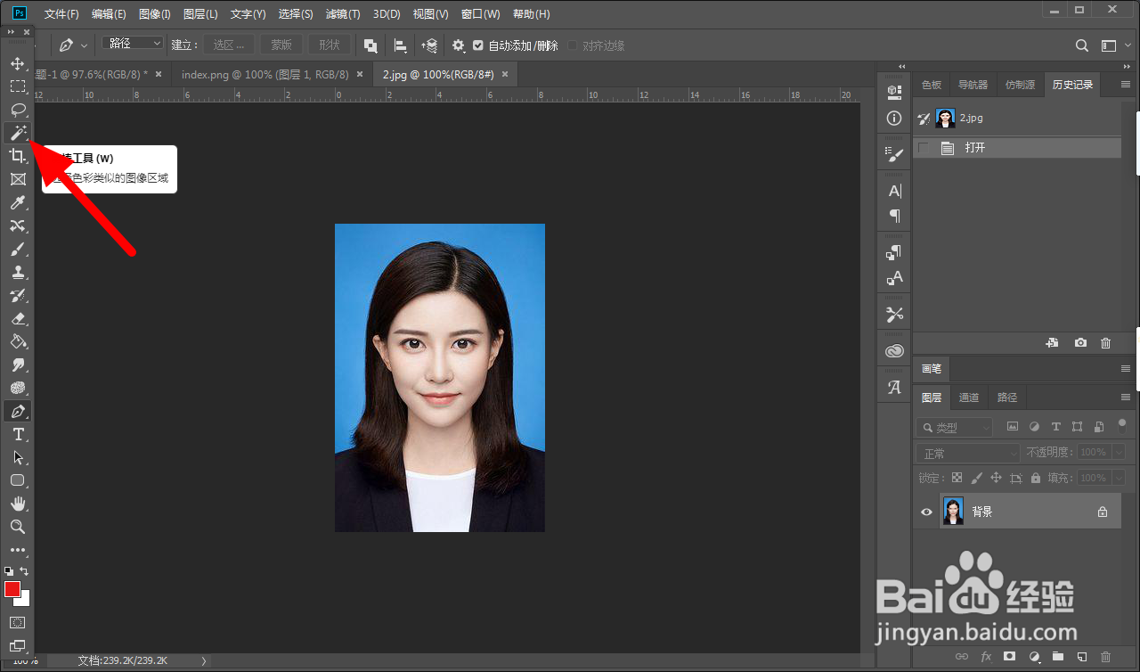The image size is (1140, 672).
Task: Click the red foreground color swatch
Action: 12,589
